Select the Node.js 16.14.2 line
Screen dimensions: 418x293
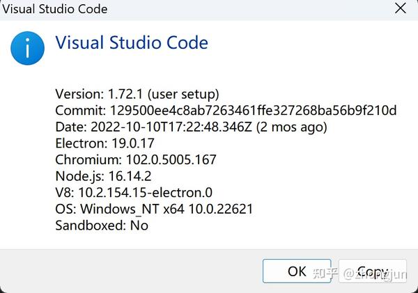click(x=103, y=176)
